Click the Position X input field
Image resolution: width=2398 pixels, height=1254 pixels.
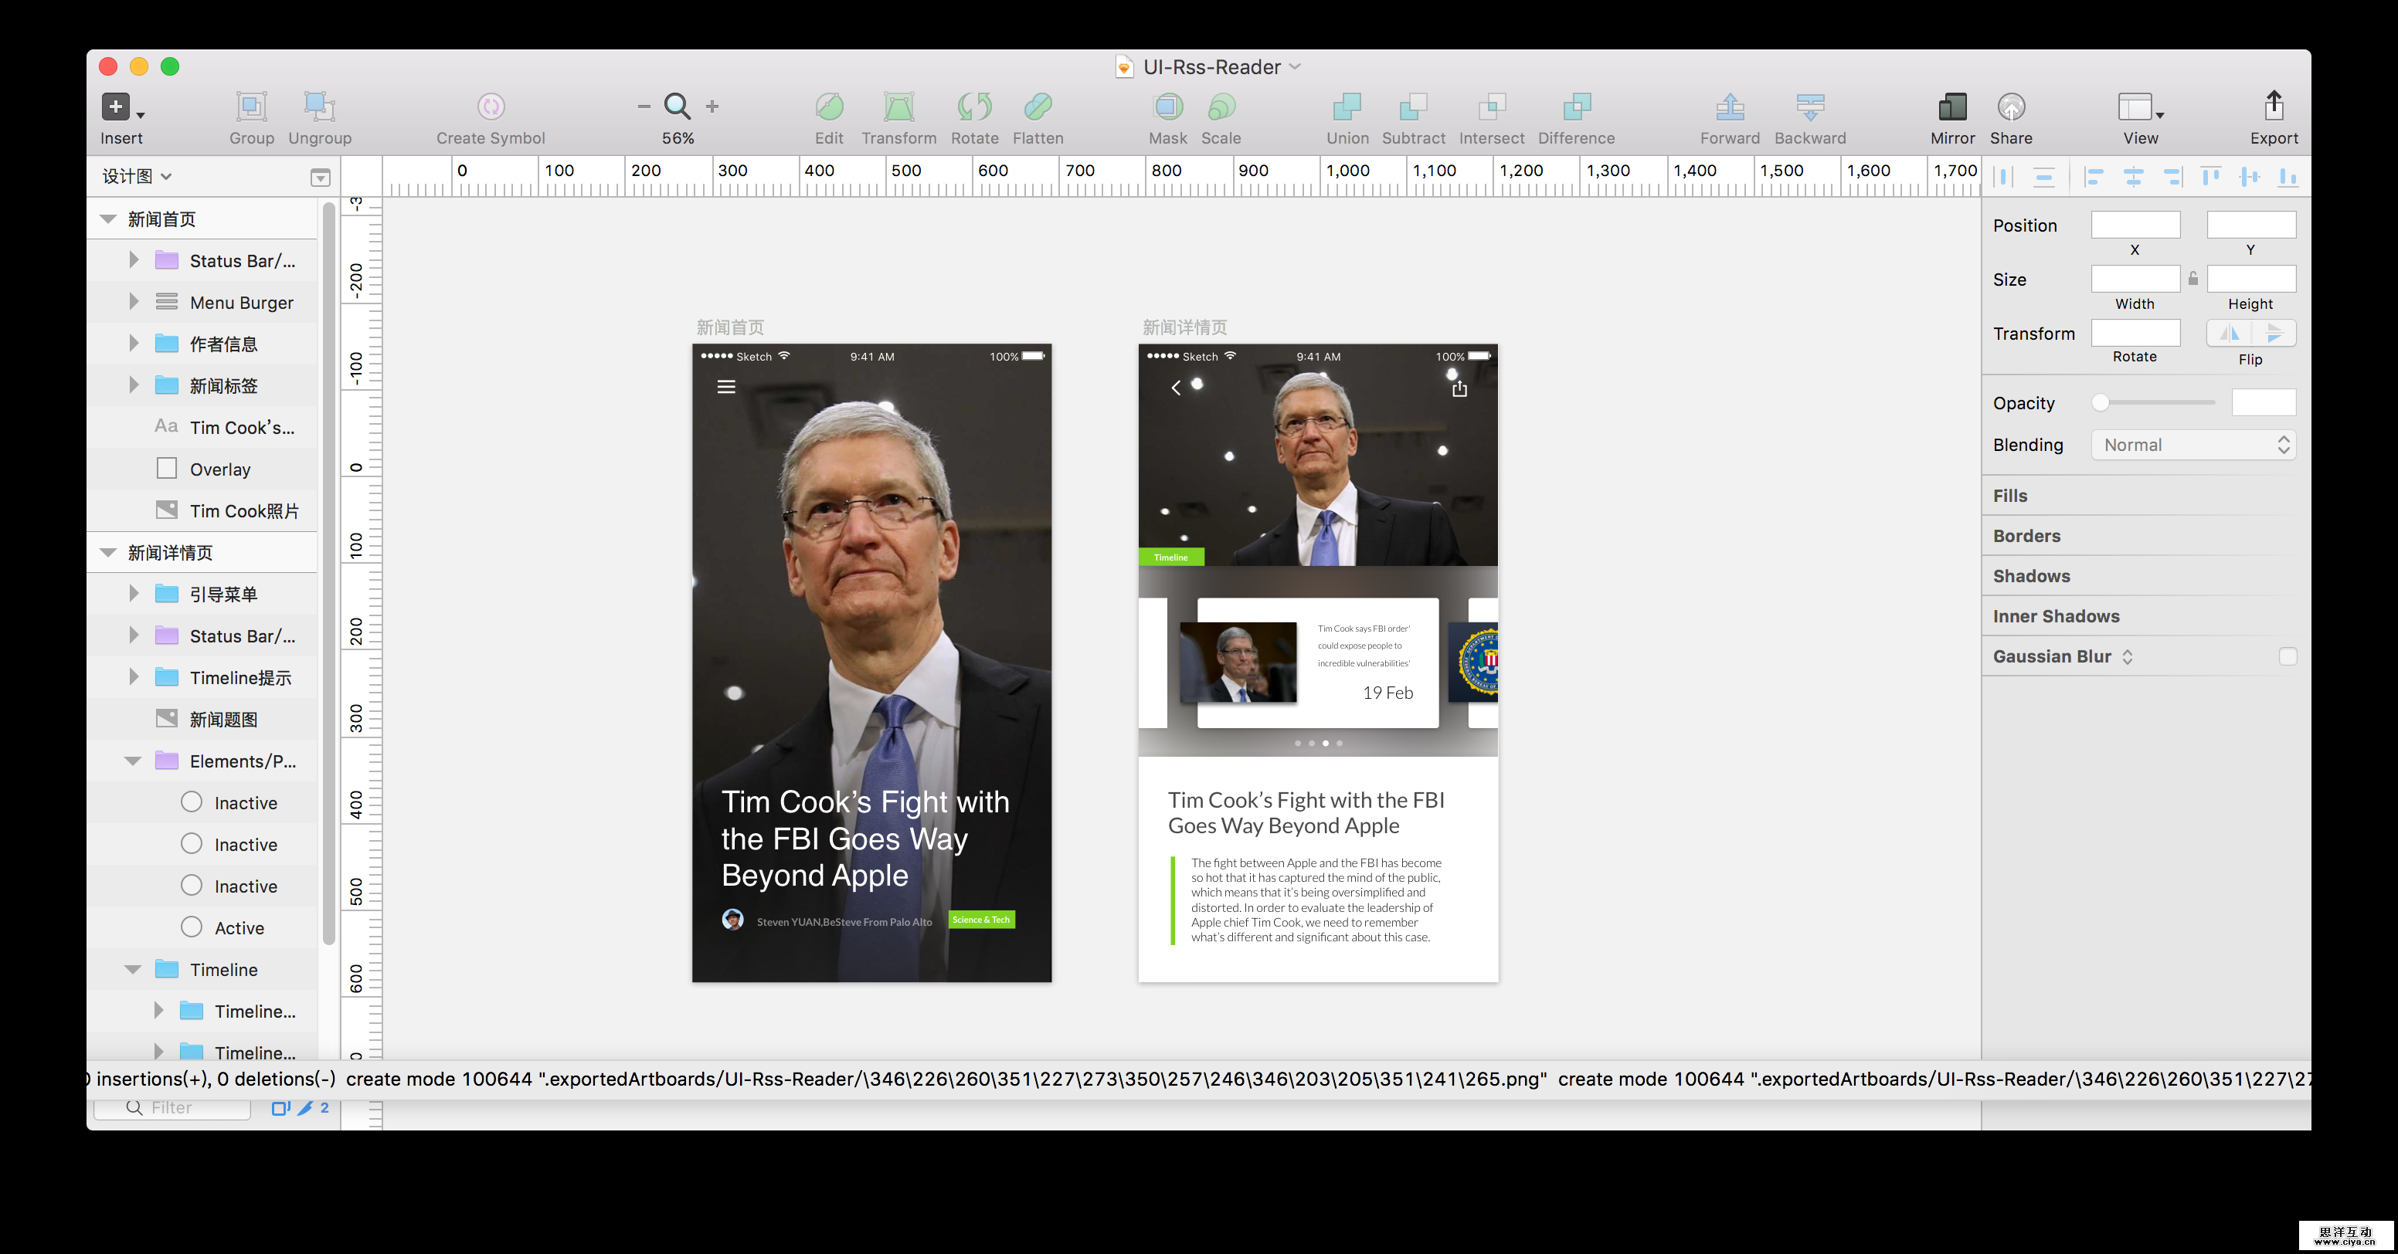[2135, 225]
